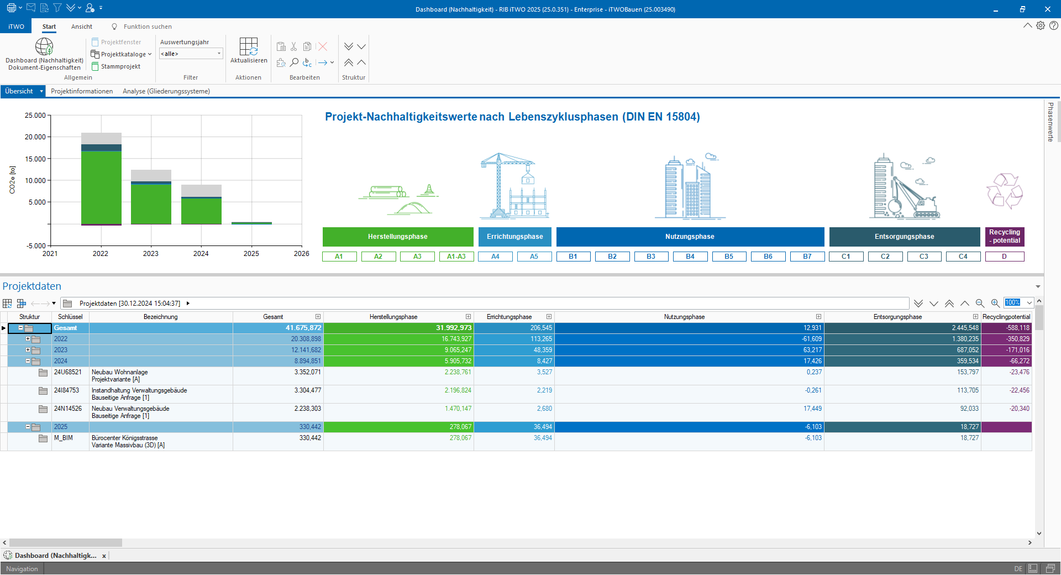Image resolution: width=1061 pixels, height=575 pixels.
Task: Zoom out of the Projektdaten table
Action: pyautogui.click(x=980, y=303)
